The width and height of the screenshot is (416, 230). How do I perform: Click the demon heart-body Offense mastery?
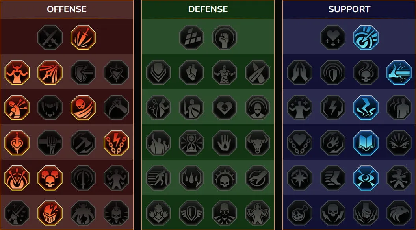(x=17, y=72)
